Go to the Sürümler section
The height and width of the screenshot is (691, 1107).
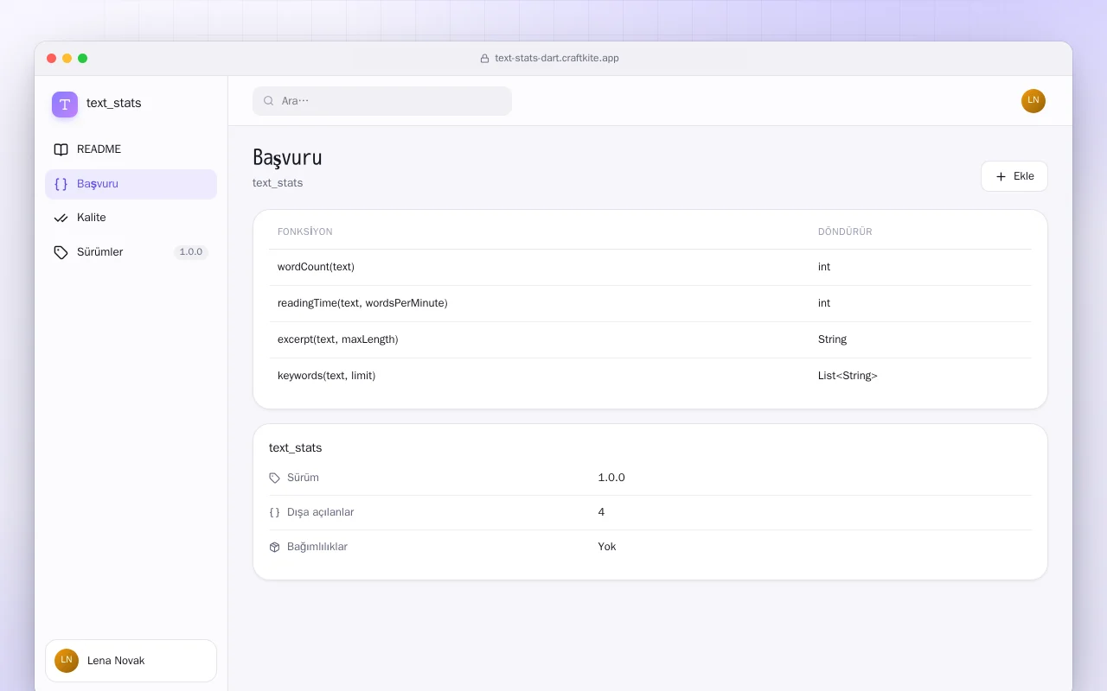(x=131, y=252)
